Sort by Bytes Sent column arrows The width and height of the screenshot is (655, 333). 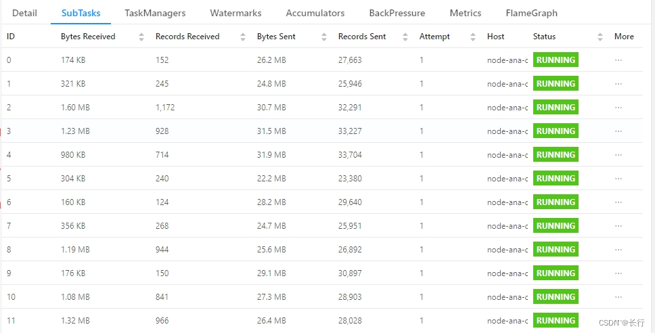tap(324, 37)
